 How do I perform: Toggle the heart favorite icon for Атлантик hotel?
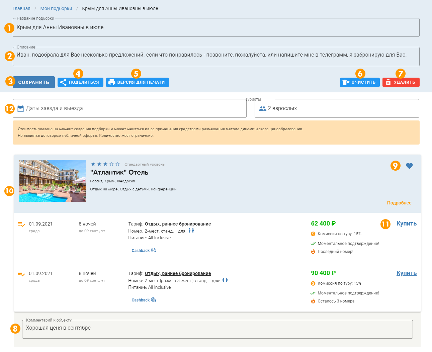409,166
